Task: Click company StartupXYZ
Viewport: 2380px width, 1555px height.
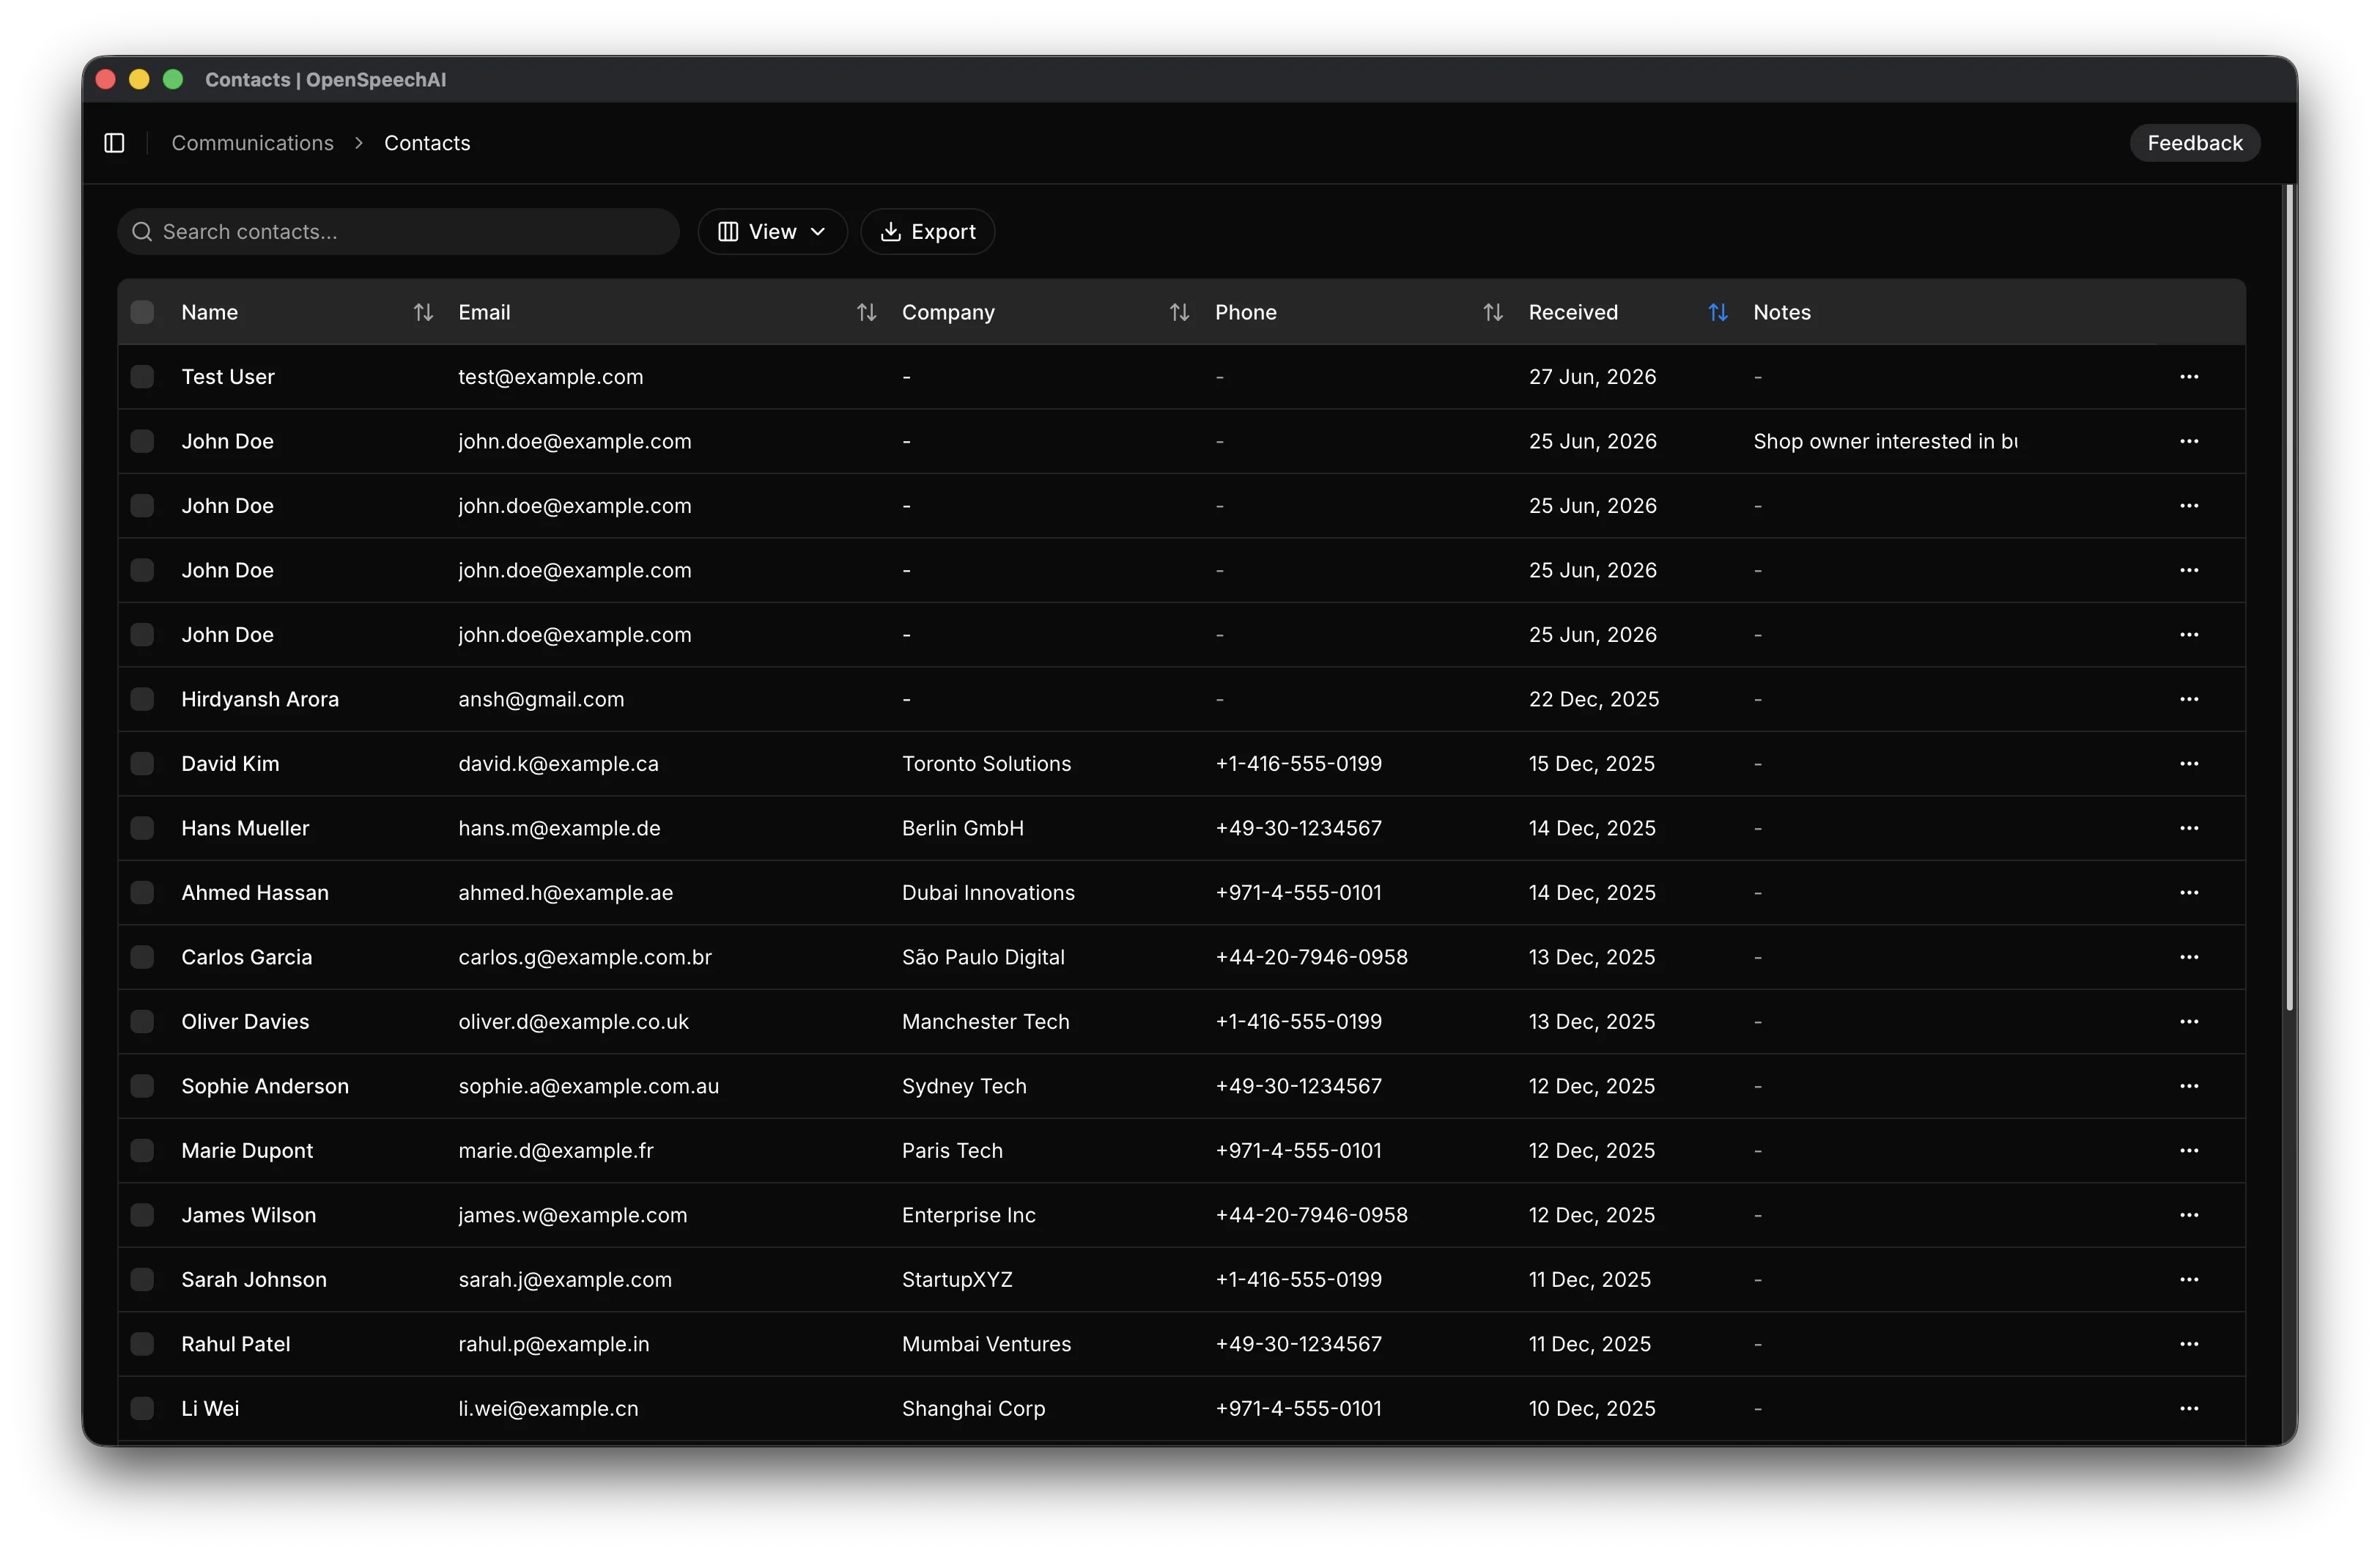Action: click(x=957, y=1280)
